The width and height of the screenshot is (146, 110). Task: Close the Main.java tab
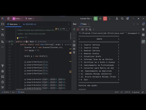point(19,24)
